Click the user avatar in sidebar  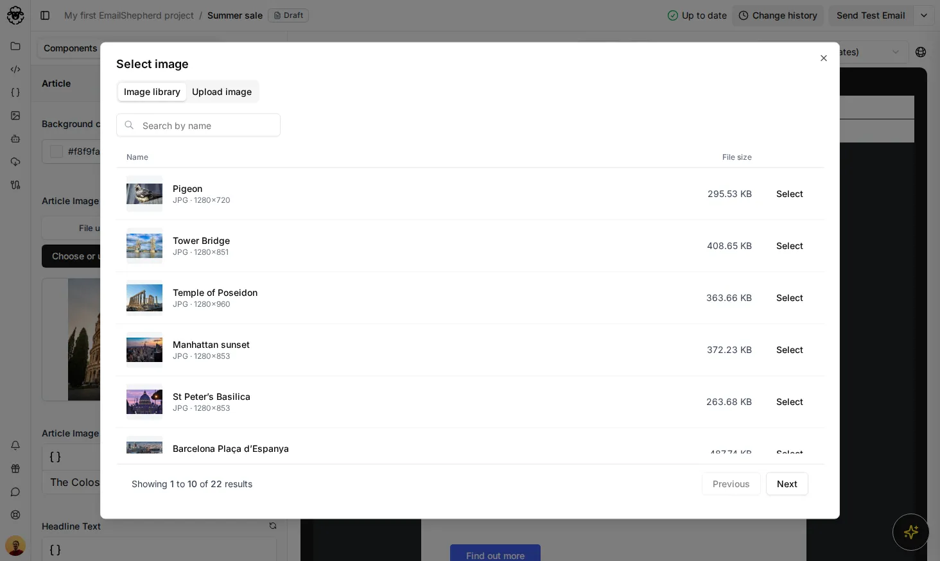pyautogui.click(x=15, y=546)
